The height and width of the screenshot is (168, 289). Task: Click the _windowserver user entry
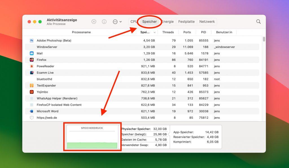point(224,47)
